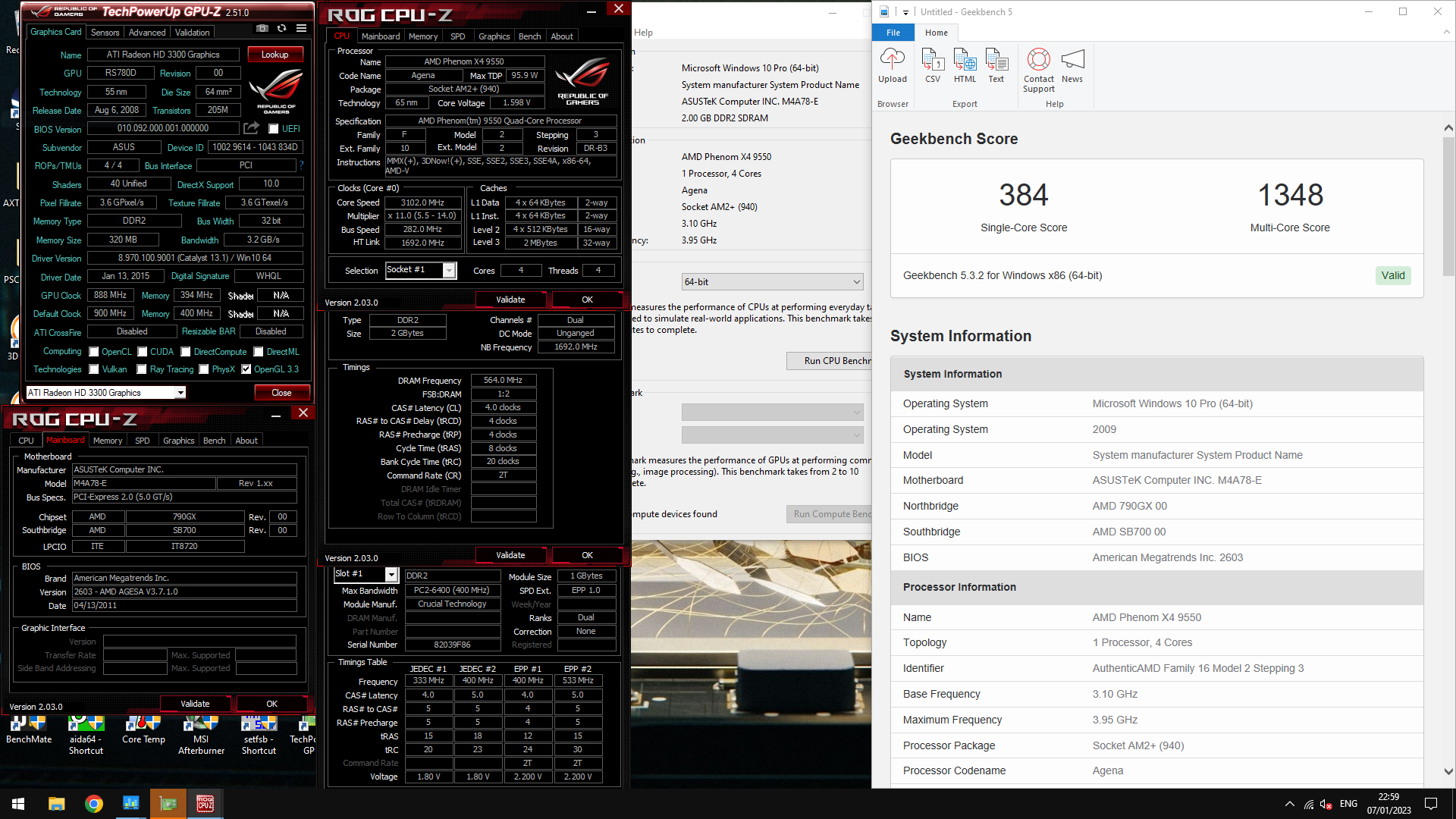Open File Explorer from the taskbar

pos(56,804)
